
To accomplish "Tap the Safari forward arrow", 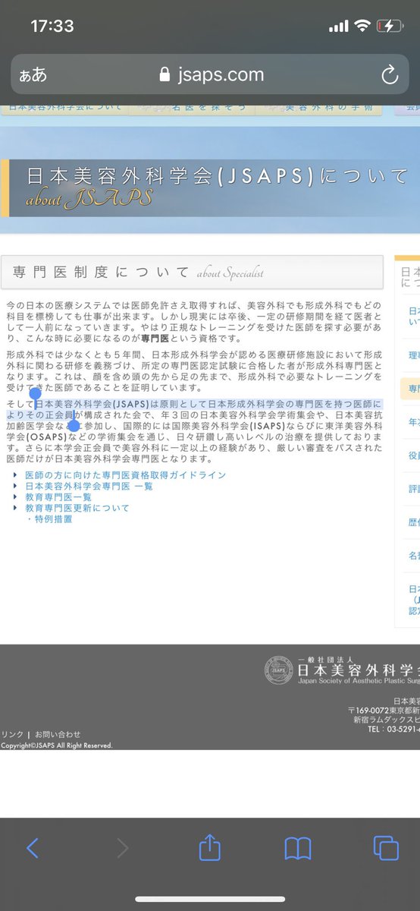I will [122, 848].
